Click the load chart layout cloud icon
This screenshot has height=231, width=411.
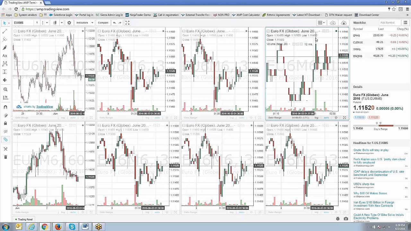[x=333, y=23]
